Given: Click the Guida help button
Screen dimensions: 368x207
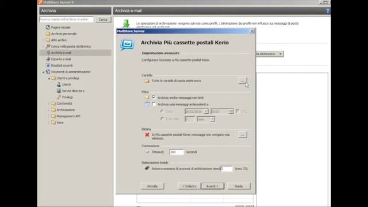Looking at the screenshot, I should point(239,186).
